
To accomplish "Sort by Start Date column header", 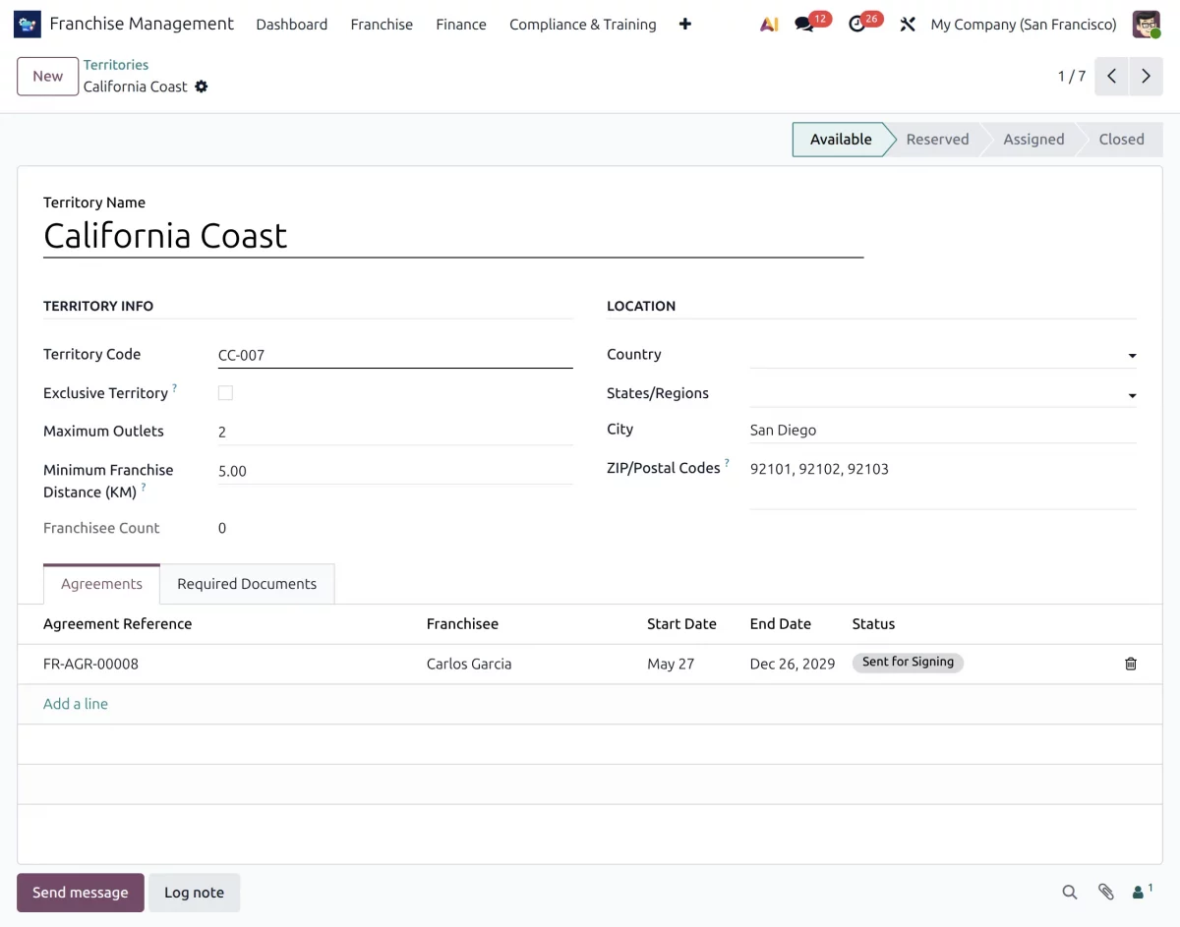I will click(x=681, y=624).
